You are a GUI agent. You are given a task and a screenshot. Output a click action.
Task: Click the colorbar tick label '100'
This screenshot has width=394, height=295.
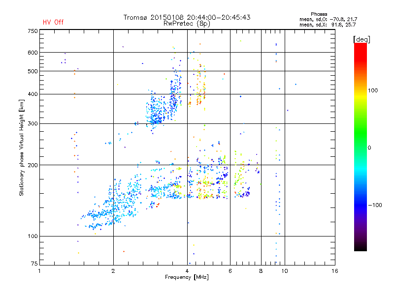point(373,90)
